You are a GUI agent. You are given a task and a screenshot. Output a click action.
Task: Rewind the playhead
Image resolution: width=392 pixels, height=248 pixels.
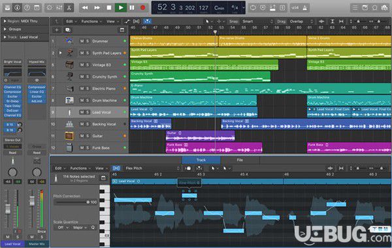click(x=85, y=8)
